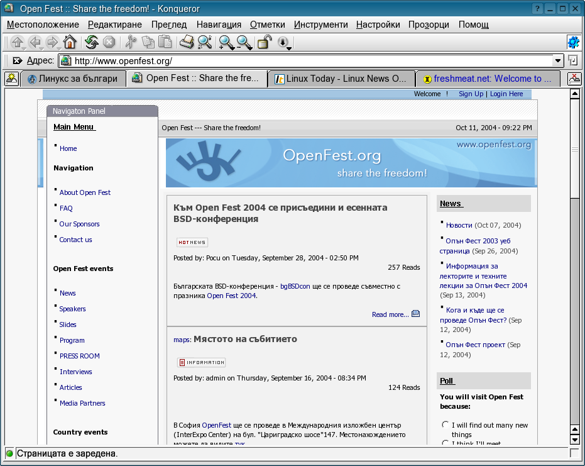This screenshot has height=466, width=585.
Task: Click the Zoom Out magnifier icon
Action: click(244, 42)
